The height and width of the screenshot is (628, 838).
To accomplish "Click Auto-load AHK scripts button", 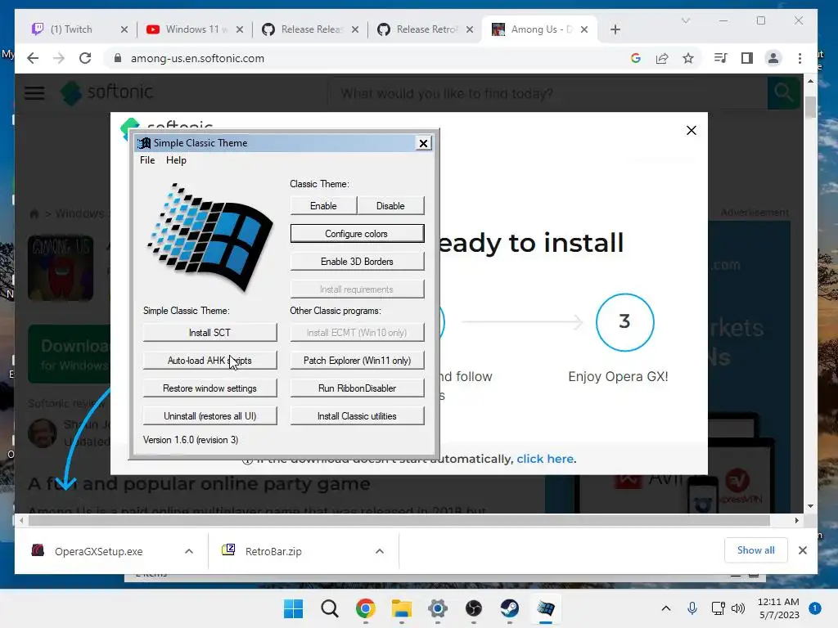I will (209, 361).
